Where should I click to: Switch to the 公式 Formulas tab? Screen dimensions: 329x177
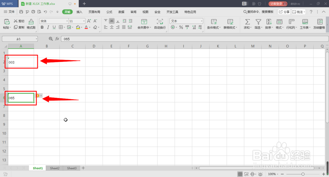click(109, 12)
